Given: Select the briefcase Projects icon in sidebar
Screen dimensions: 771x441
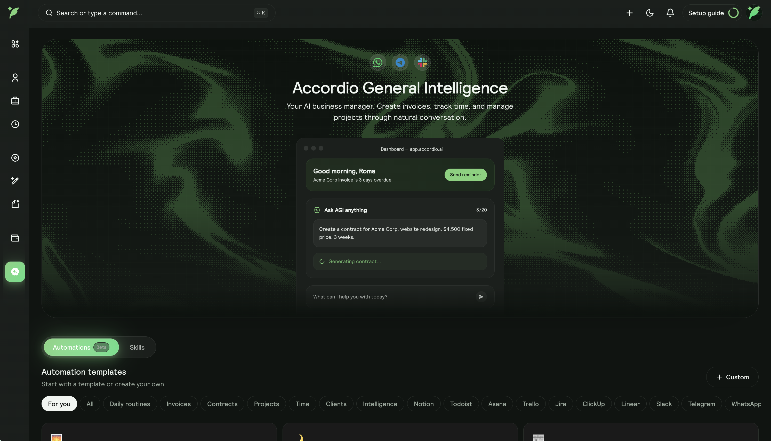Looking at the screenshot, I should [x=15, y=100].
